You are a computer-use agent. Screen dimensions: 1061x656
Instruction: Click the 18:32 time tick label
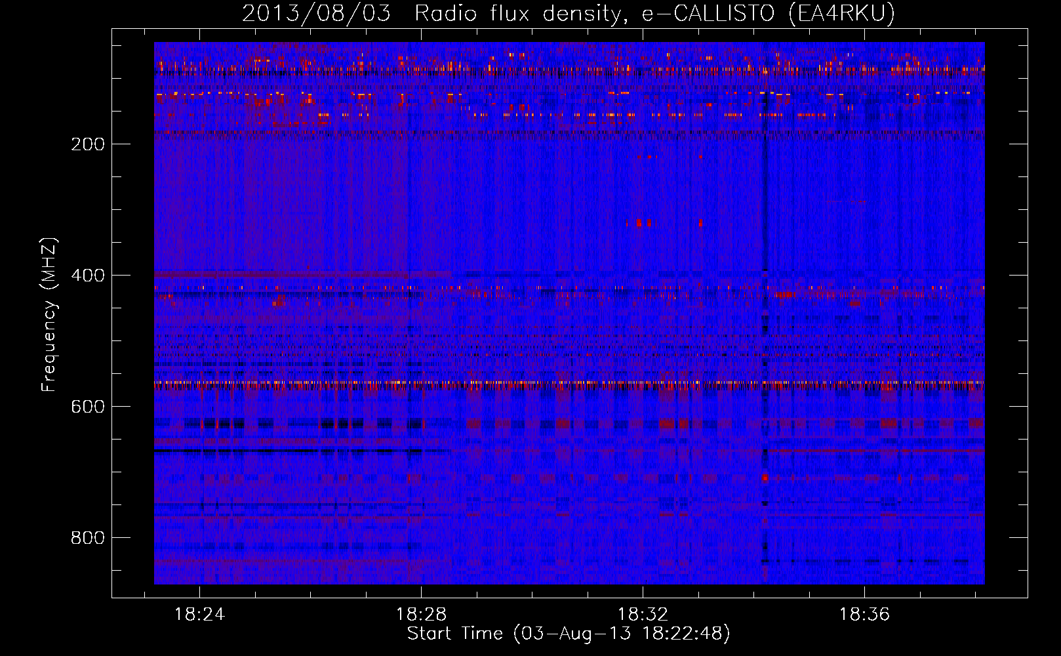[643, 615]
